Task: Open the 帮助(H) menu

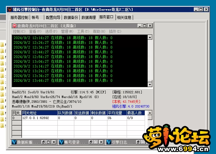Action: (x=99, y=31)
